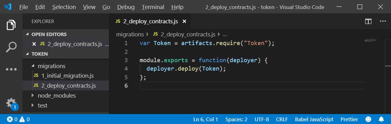Close 2_deploy_contracts.js in Open Editors

34,44
